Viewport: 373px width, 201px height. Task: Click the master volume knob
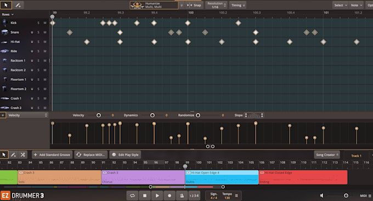(346, 196)
